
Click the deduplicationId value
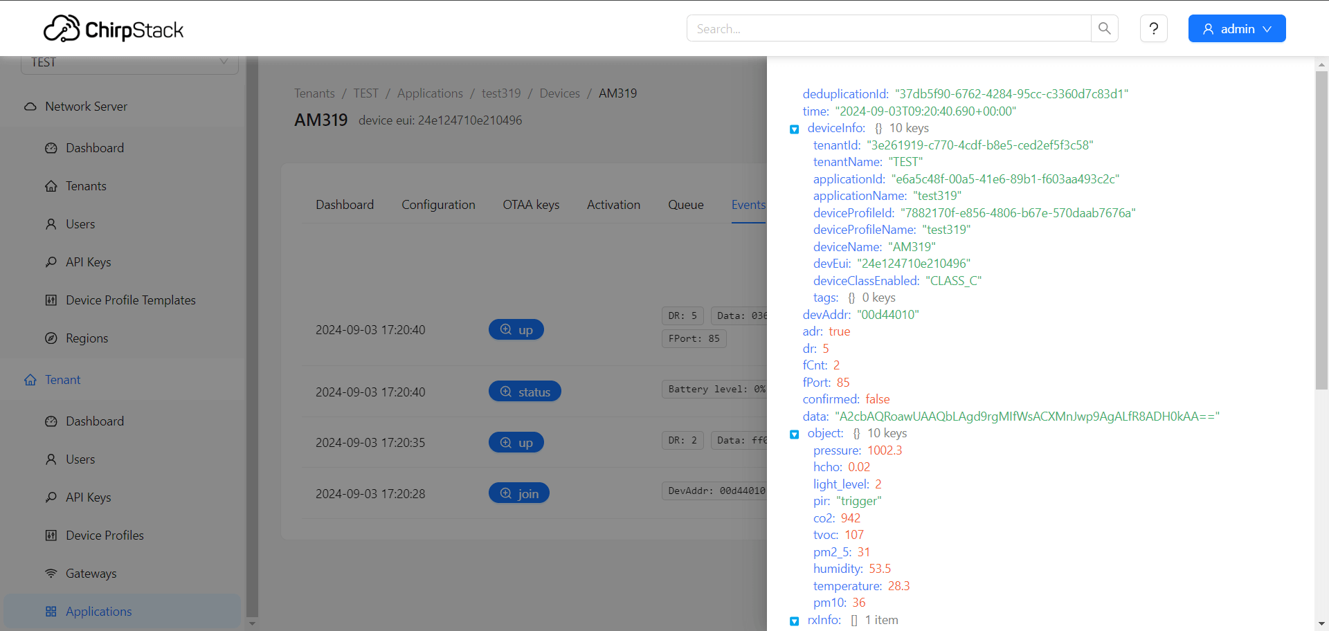tap(1011, 94)
